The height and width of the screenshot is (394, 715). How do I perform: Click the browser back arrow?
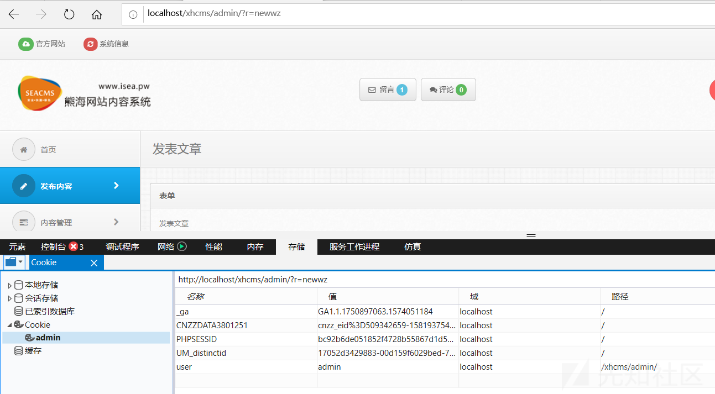14,15
